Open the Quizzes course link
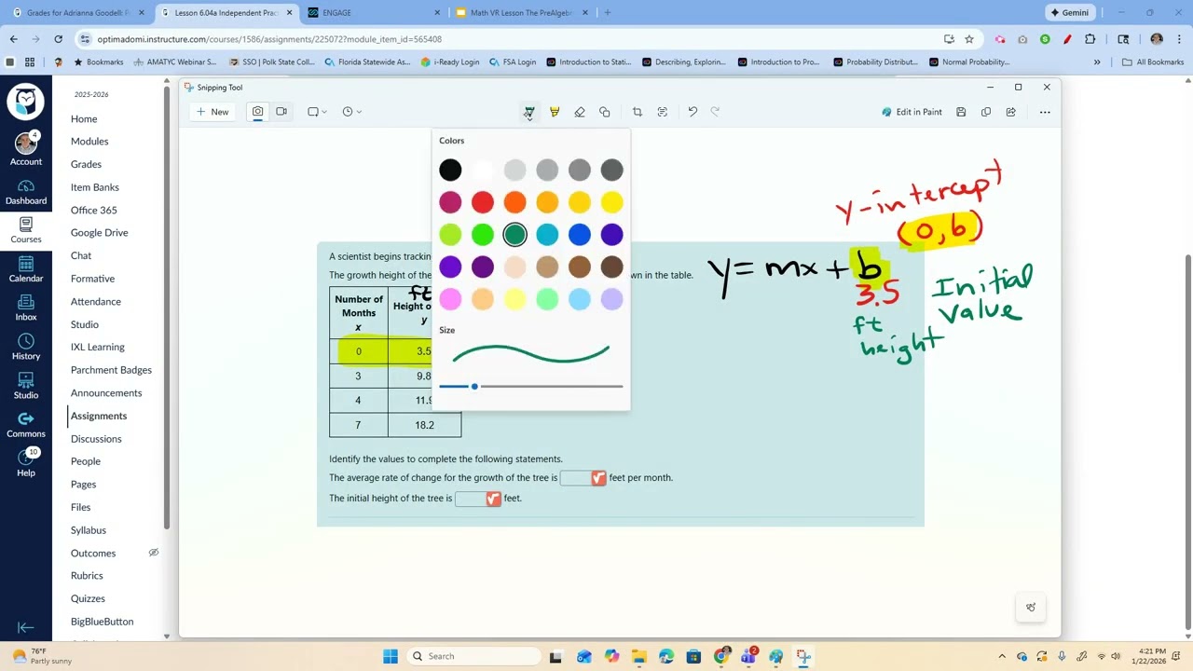The height and width of the screenshot is (671, 1193). 88,598
